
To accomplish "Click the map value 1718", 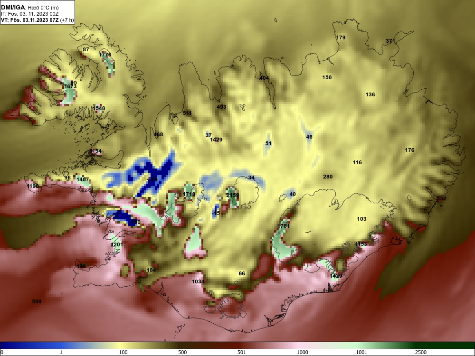I will click(189, 194).
